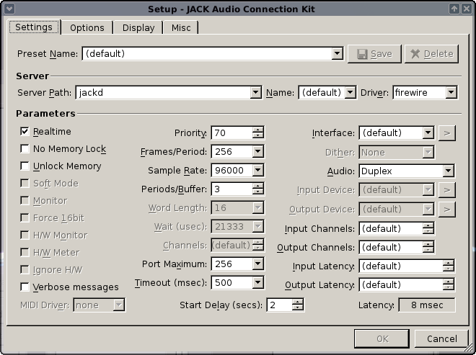Open the window menu icon in title bar
The width and height of the screenshot is (476, 355).
(x=9, y=9)
